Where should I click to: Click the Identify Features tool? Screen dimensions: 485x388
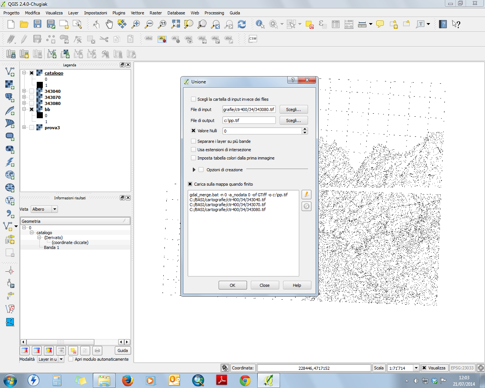coord(260,25)
